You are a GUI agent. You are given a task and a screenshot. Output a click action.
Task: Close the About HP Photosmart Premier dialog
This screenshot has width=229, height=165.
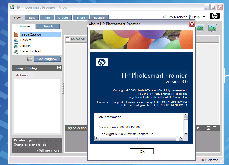click(x=192, y=24)
